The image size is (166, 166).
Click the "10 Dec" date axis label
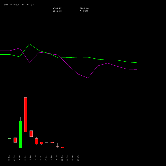(x=20, y=158)
